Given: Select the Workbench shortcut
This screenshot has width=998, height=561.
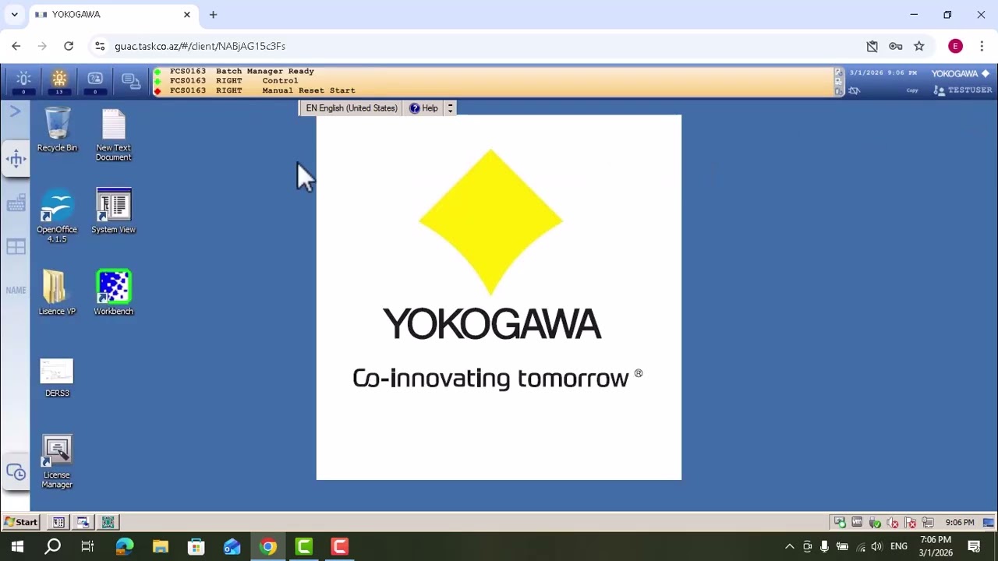Looking at the screenshot, I should 113,293.
